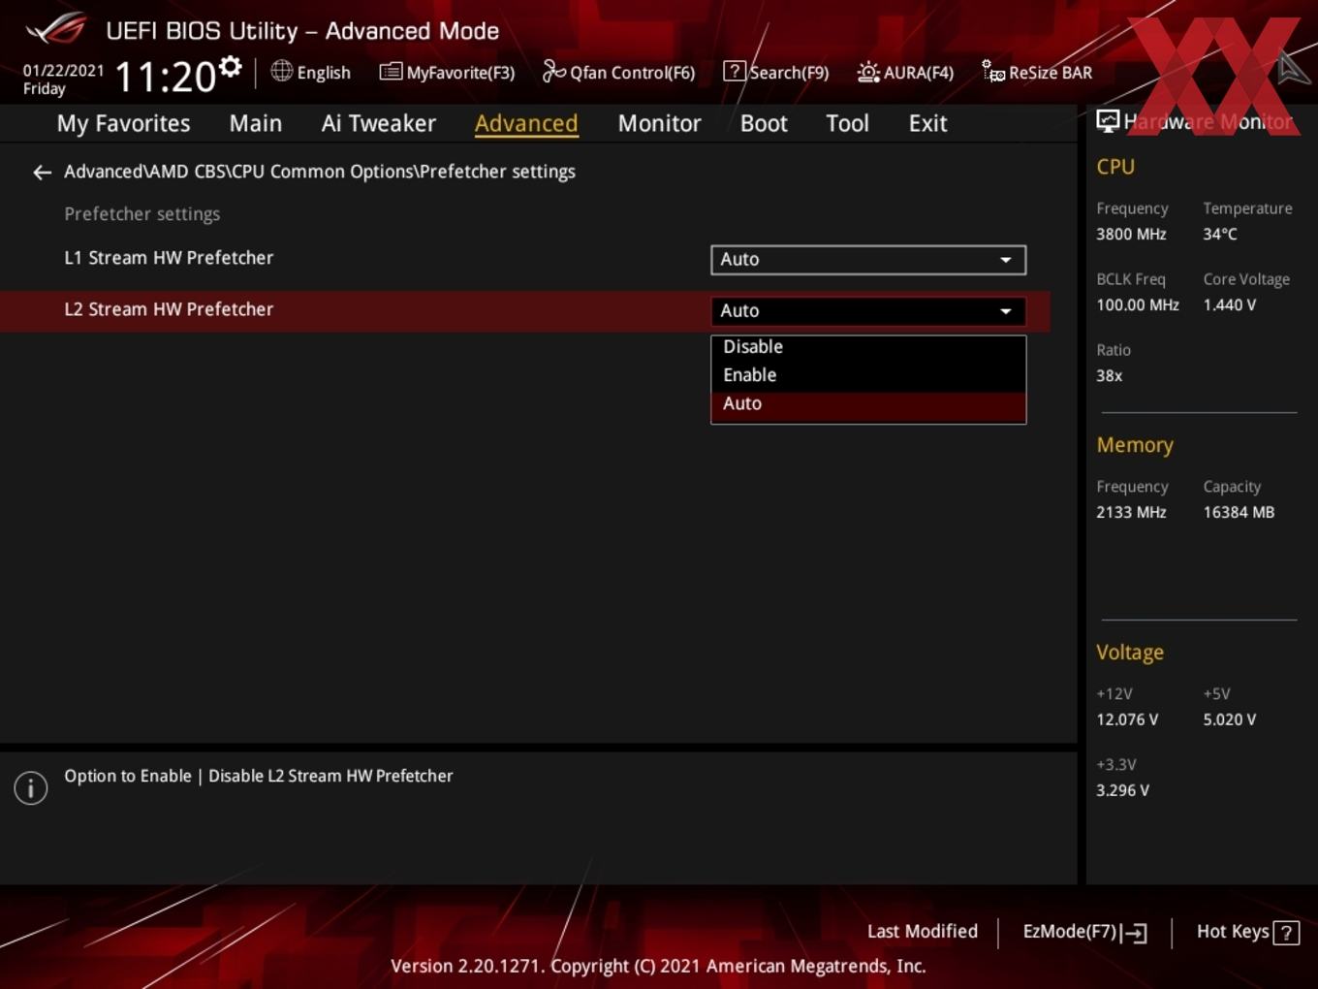This screenshot has width=1318, height=989.
Task: Select the L1 Stream HW Prefetcher row label
Action: 169,258
